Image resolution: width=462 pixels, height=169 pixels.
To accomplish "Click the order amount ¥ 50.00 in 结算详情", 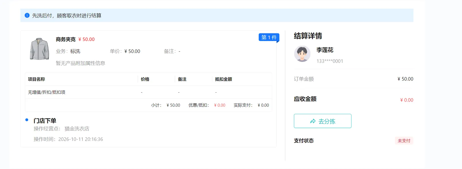I will 405,79.
